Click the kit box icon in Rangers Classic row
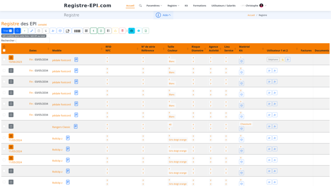 [x=241, y=129]
